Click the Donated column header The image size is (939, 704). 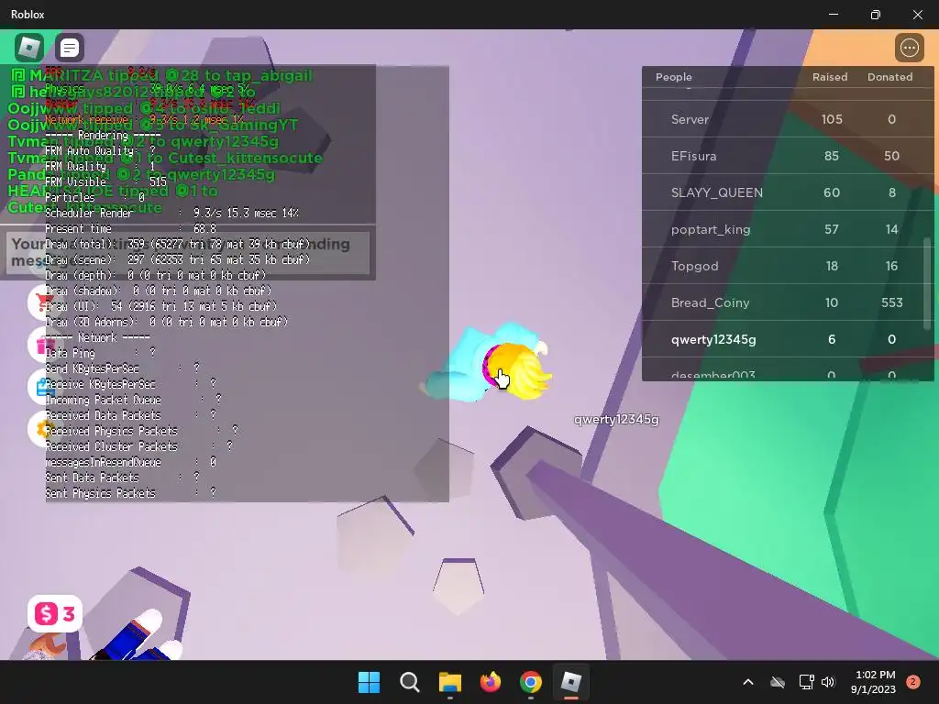pos(889,77)
